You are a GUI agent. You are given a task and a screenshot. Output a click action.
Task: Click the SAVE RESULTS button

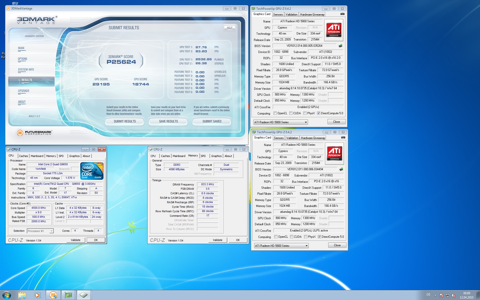(168, 121)
